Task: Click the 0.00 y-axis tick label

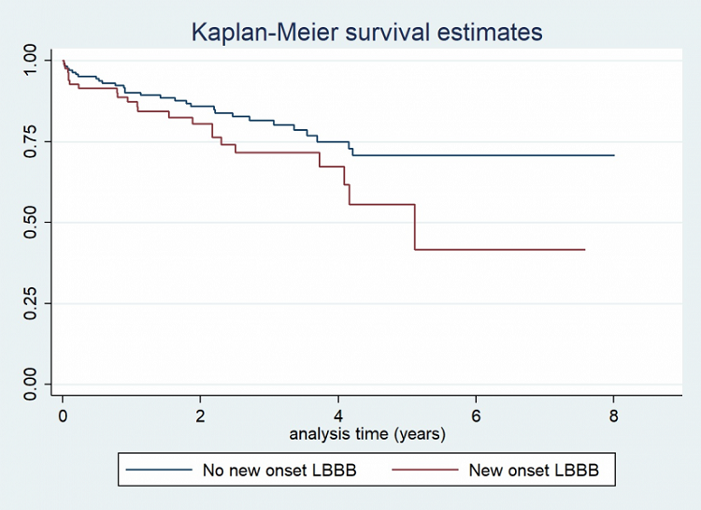Action: (x=34, y=384)
